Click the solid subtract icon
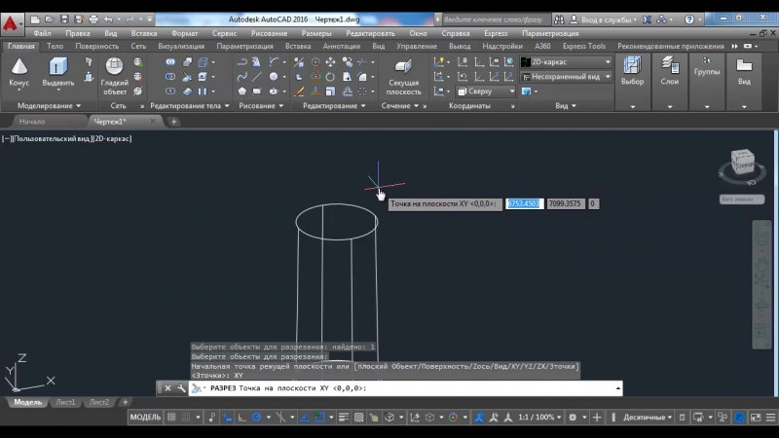 click(x=170, y=77)
